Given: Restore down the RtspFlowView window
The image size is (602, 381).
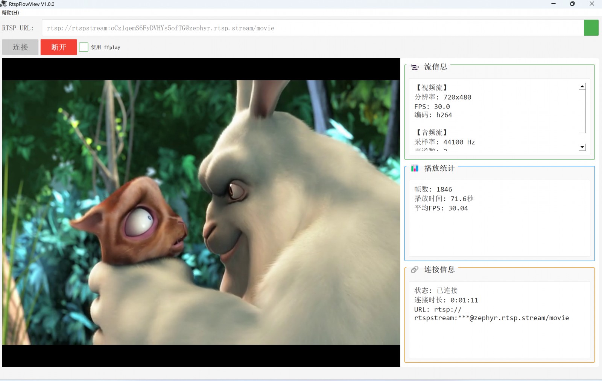Looking at the screenshot, I should 572,4.
